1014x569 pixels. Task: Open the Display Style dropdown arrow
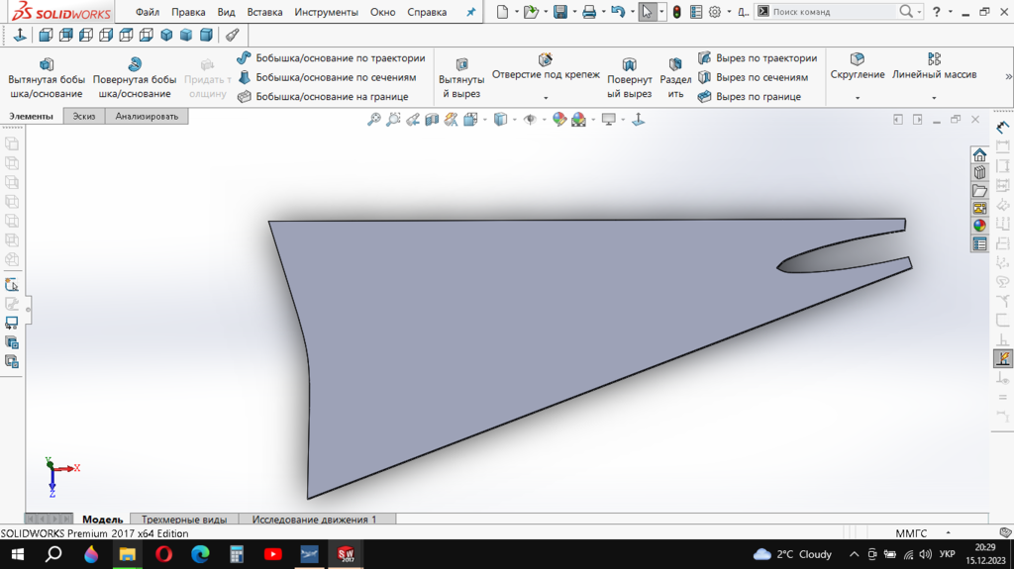pos(514,120)
